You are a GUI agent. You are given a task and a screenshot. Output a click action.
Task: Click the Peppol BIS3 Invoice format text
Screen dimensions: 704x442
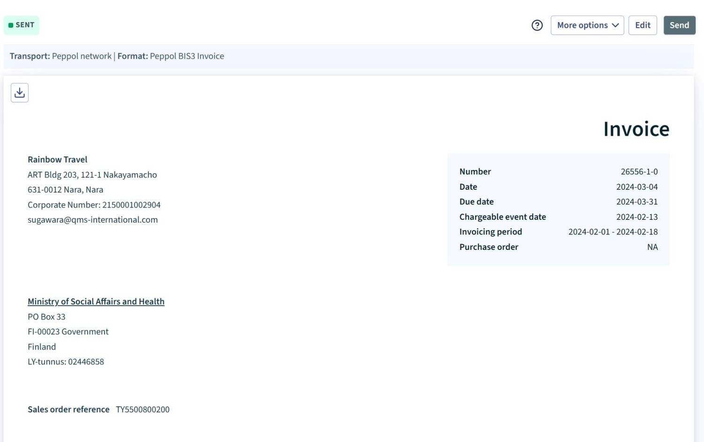pos(187,56)
